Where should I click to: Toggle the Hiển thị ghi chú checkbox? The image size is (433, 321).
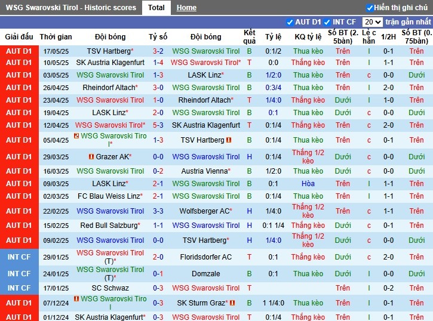(x=370, y=8)
